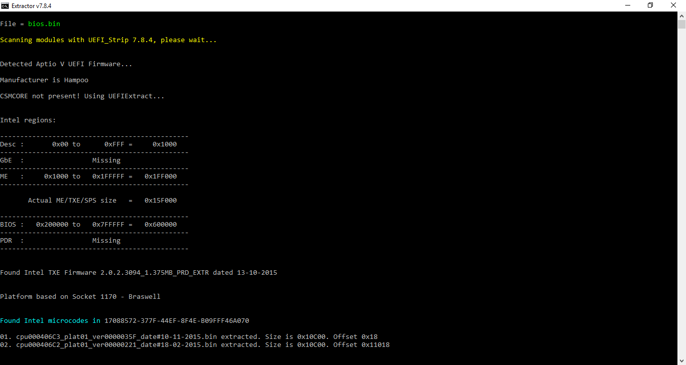This screenshot has width=686, height=365.
Task: Click the 'bios.bin' file name text
Action: pyautogui.click(x=44, y=24)
